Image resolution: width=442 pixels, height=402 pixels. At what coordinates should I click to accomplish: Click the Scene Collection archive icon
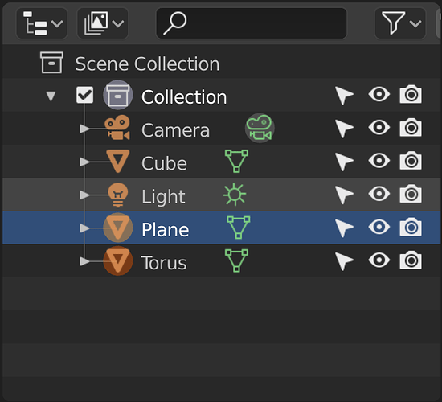click(51, 63)
